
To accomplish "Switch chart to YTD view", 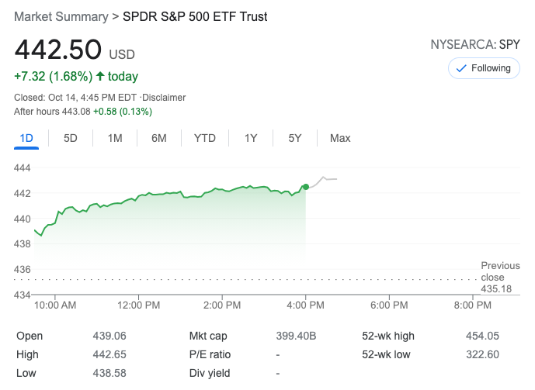I will coord(205,138).
